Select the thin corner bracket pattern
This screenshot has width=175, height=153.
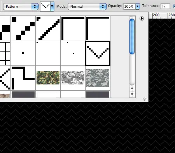98,28
